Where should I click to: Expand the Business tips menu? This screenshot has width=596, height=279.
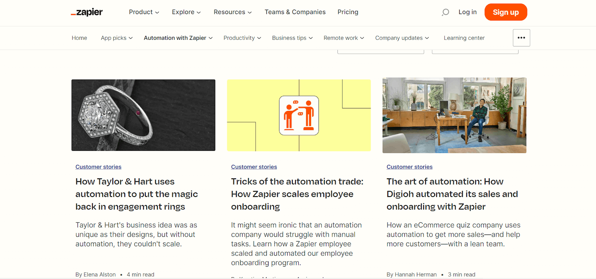[x=292, y=38]
